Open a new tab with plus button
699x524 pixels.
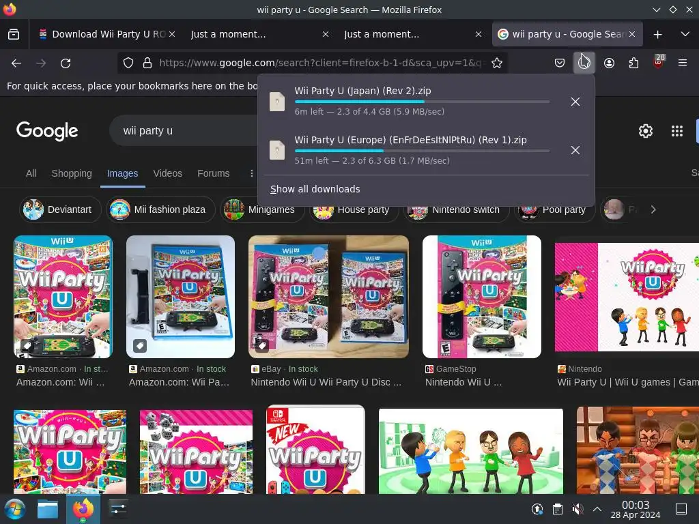point(657,34)
